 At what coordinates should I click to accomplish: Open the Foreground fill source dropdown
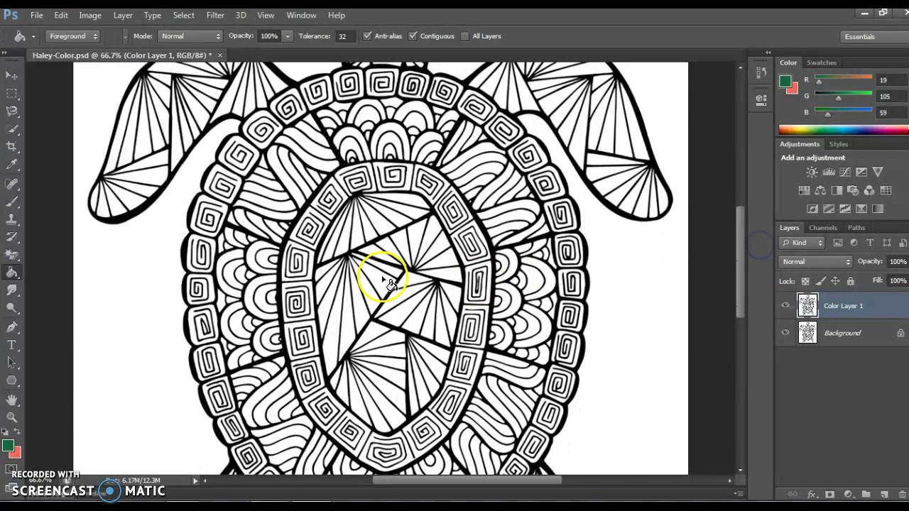pos(73,36)
